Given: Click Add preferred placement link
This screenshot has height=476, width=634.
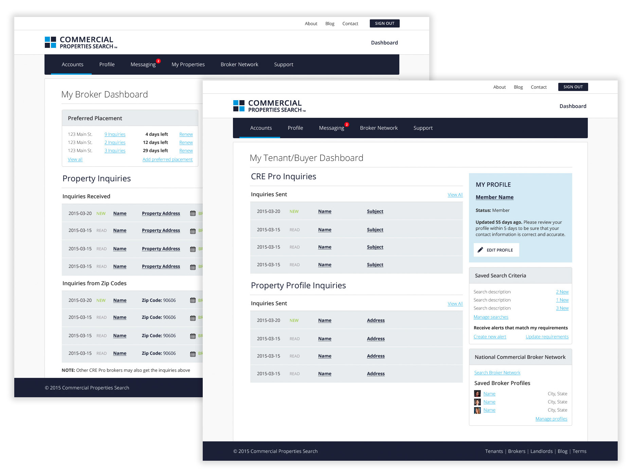Looking at the screenshot, I should [x=167, y=160].
